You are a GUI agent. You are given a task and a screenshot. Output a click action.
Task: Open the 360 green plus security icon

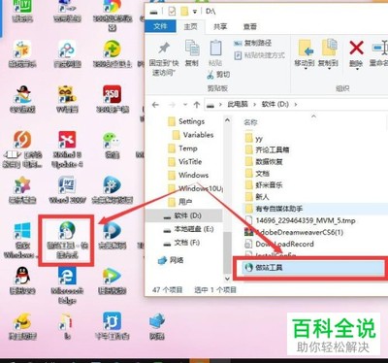click(112, 53)
